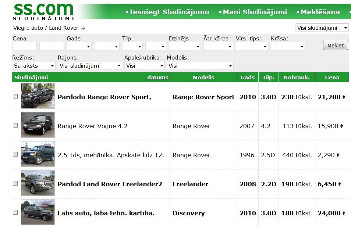This screenshot has width=351, height=226.
Task: Open Pārdod Land Rover Freelander2 listing
Action: (x=110, y=184)
